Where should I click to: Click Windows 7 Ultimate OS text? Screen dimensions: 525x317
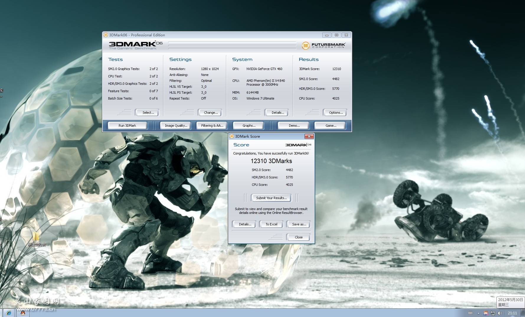(x=260, y=98)
